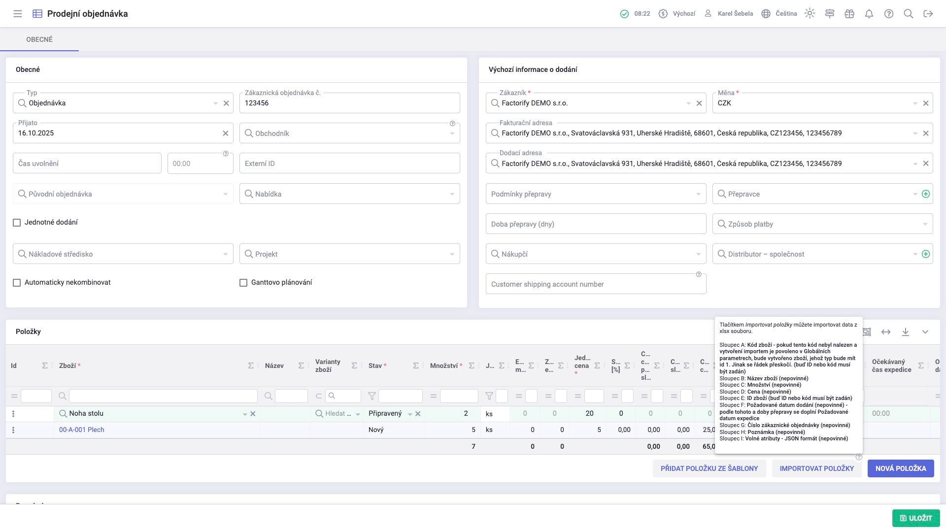The width and height of the screenshot is (946, 532).
Task: Switch to the OBECNÉ tab
Action: [39, 39]
